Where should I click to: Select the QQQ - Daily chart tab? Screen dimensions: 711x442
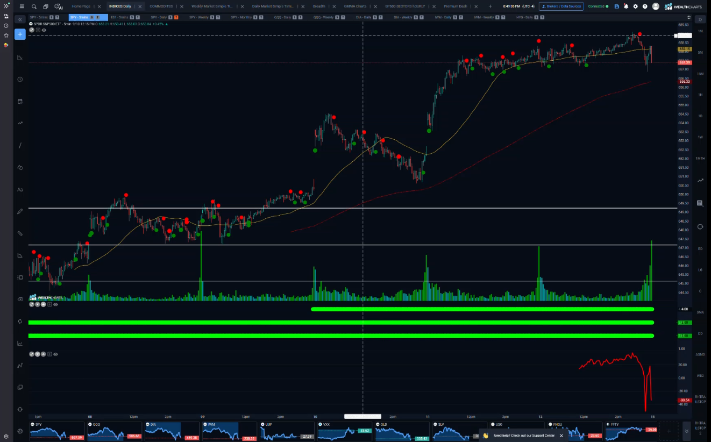[x=282, y=17]
